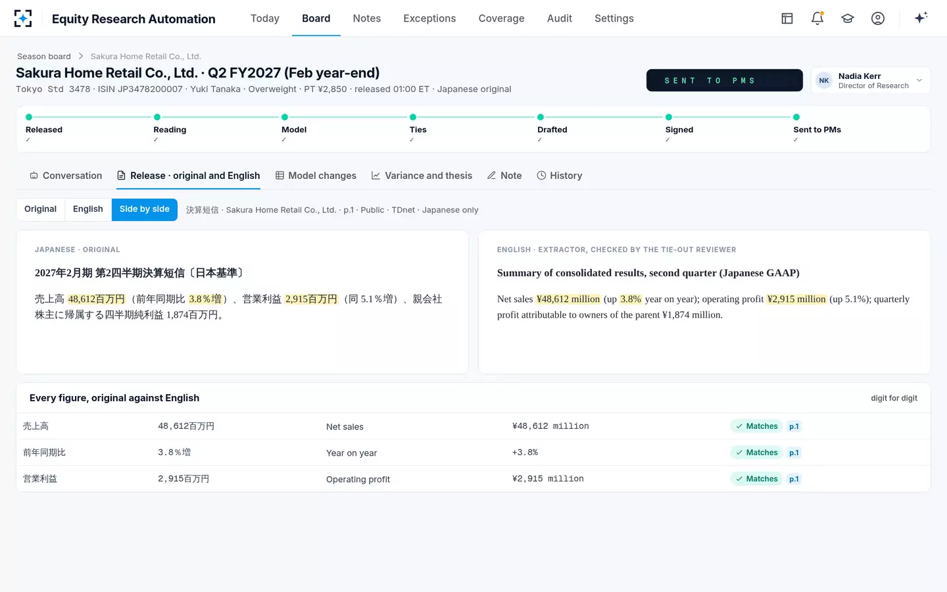Click the NK avatar badge
The width and height of the screenshot is (947, 592).
point(824,80)
